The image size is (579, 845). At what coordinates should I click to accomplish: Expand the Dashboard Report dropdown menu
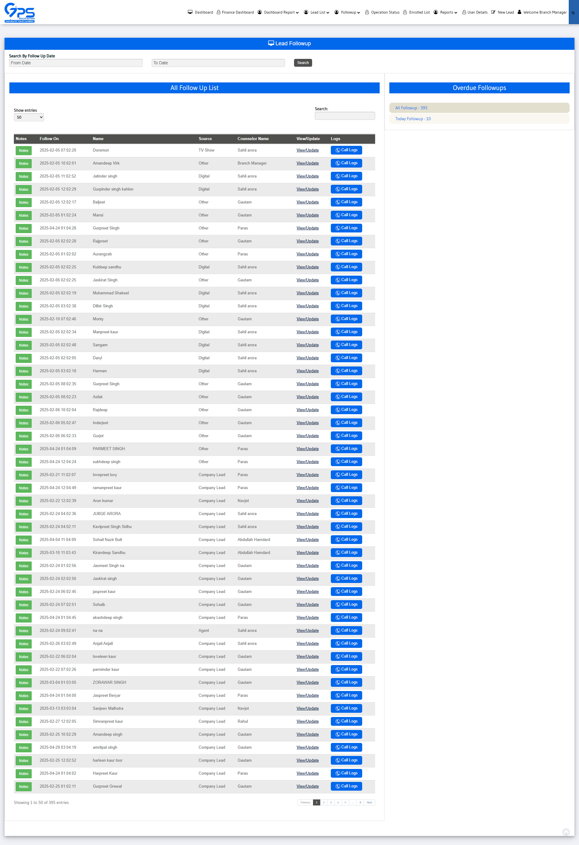tap(278, 12)
